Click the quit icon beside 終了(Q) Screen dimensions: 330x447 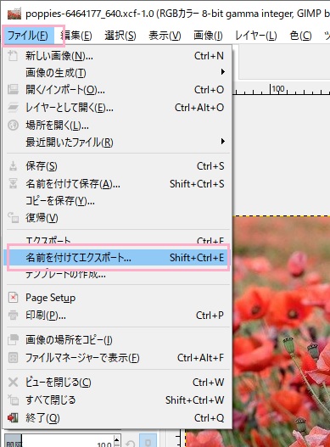pos(13,418)
